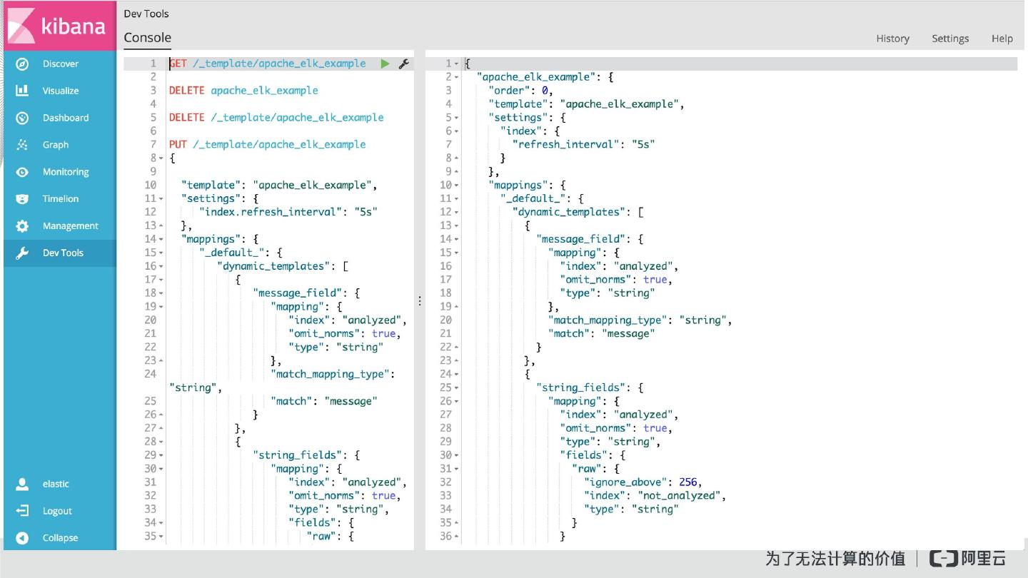The width and height of the screenshot is (1028, 578).
Task: Open the Timelion mask icon
Action: coord(22,199)
